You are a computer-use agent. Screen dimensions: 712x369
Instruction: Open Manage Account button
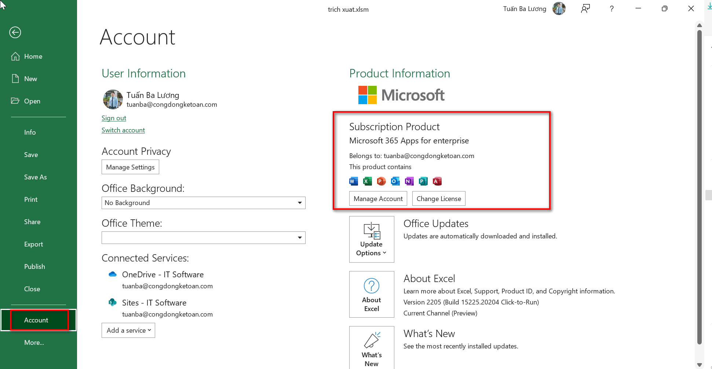[x=378, y=198]
